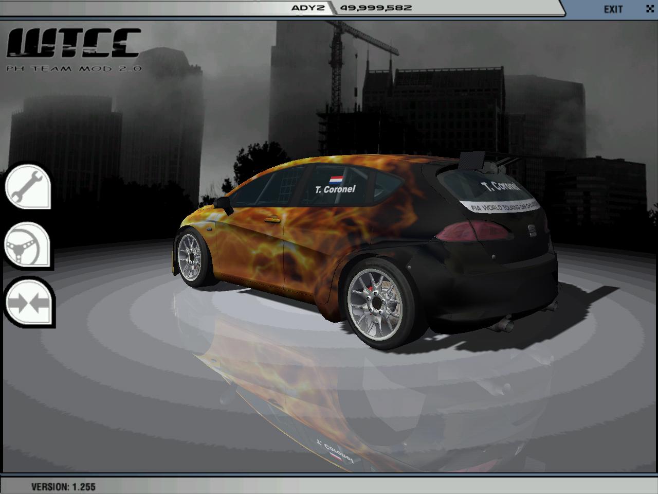Screen dimensions: 658x494
Task: Click the two opposing arrows icon
Action: [x=29, y=302]
